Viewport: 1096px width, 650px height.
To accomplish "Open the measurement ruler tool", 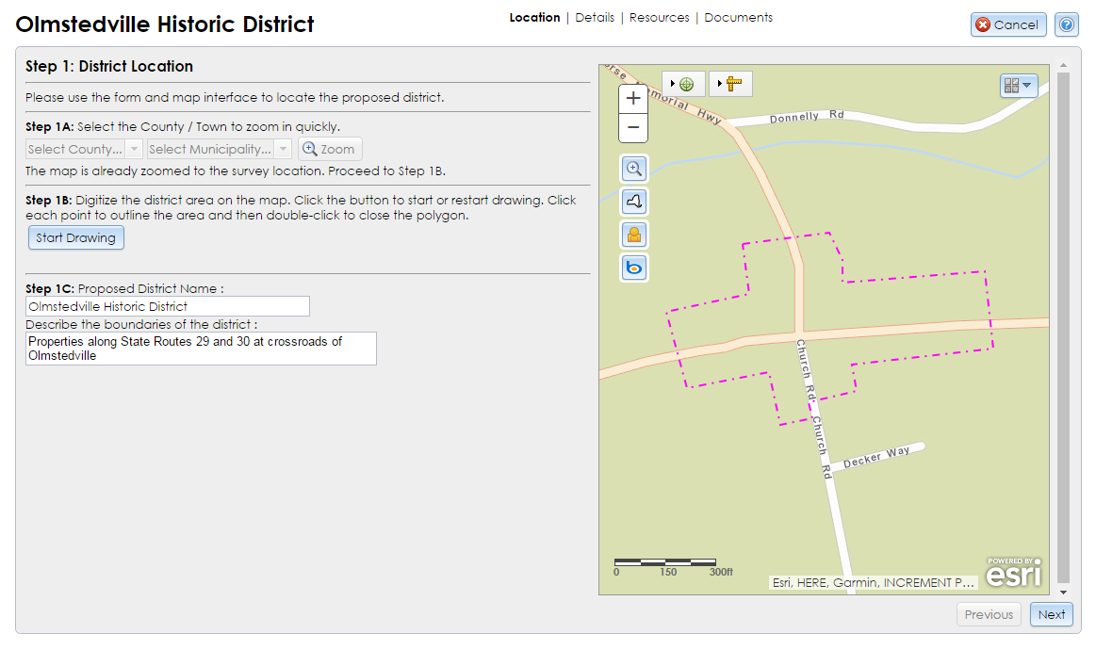I will point(734,83).
